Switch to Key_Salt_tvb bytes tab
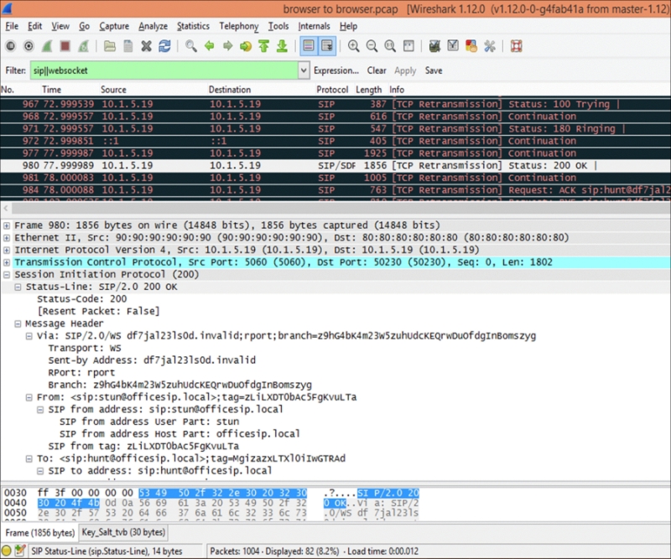Image resolution: width=671 pixels, height=559 pixels. click(123, 532)
